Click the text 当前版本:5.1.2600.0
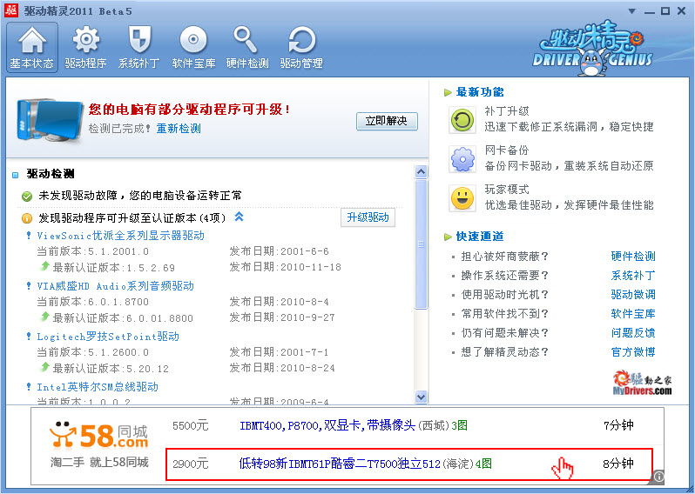695x494 pixels. coord(92,352)
